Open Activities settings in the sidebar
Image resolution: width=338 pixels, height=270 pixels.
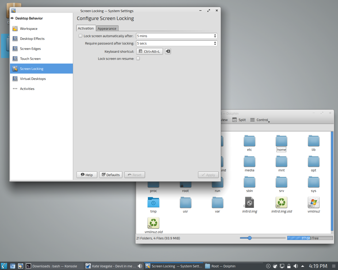coord(41,89)
